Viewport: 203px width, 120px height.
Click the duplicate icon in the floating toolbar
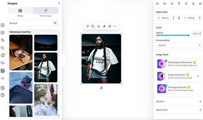93,26
